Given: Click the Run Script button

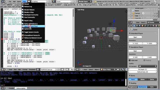Looking at the screenshot, I should [x=72, y=69].
